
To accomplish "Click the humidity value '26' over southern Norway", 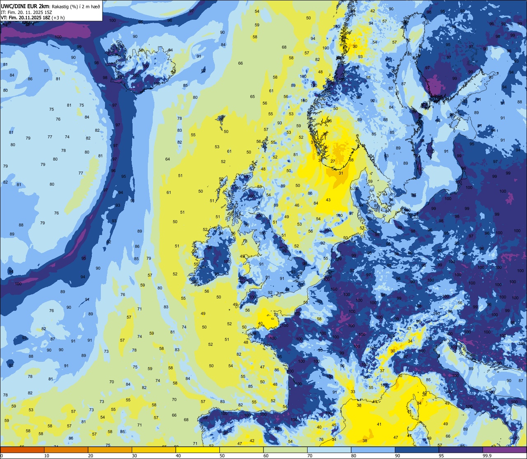I will [325, 147].
